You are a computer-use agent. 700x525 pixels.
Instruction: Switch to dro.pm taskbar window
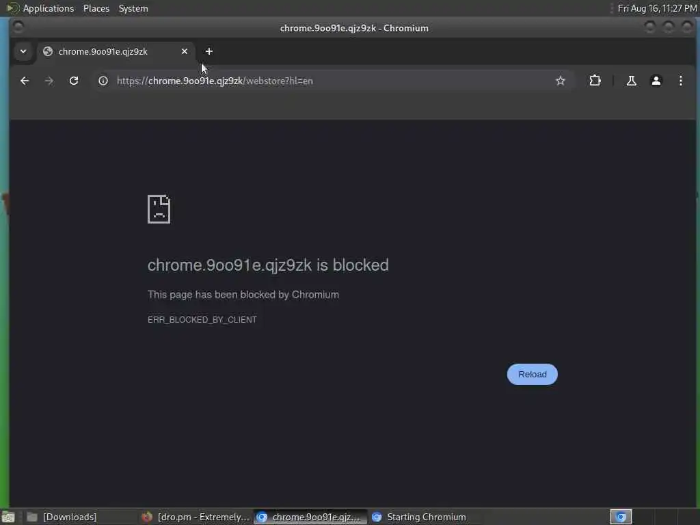[195, 517]
